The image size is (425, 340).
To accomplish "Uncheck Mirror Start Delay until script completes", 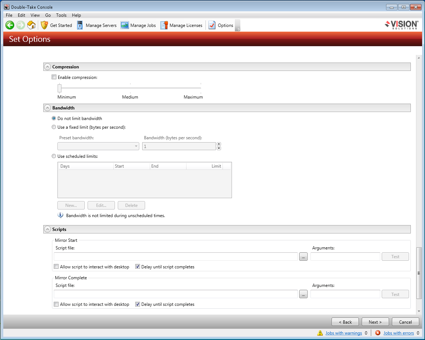I will tap(137, 267).
